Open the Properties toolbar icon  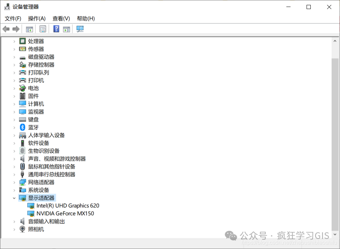click(x=43, y=29)
